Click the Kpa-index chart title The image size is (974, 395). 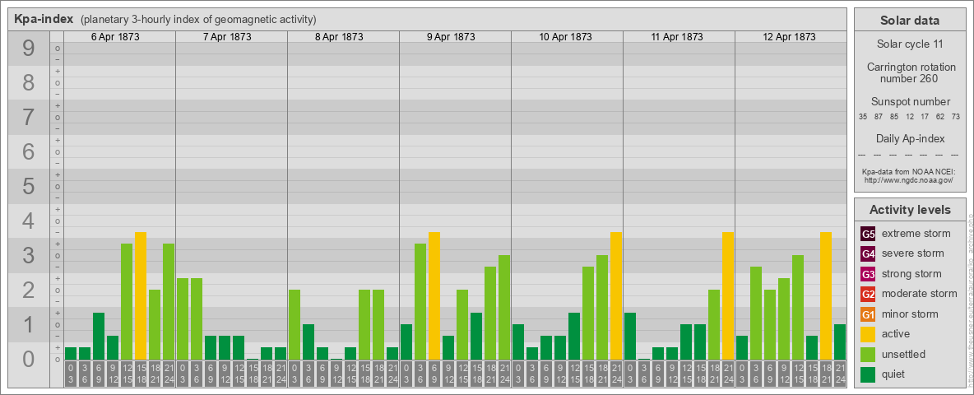pos(44,19)
